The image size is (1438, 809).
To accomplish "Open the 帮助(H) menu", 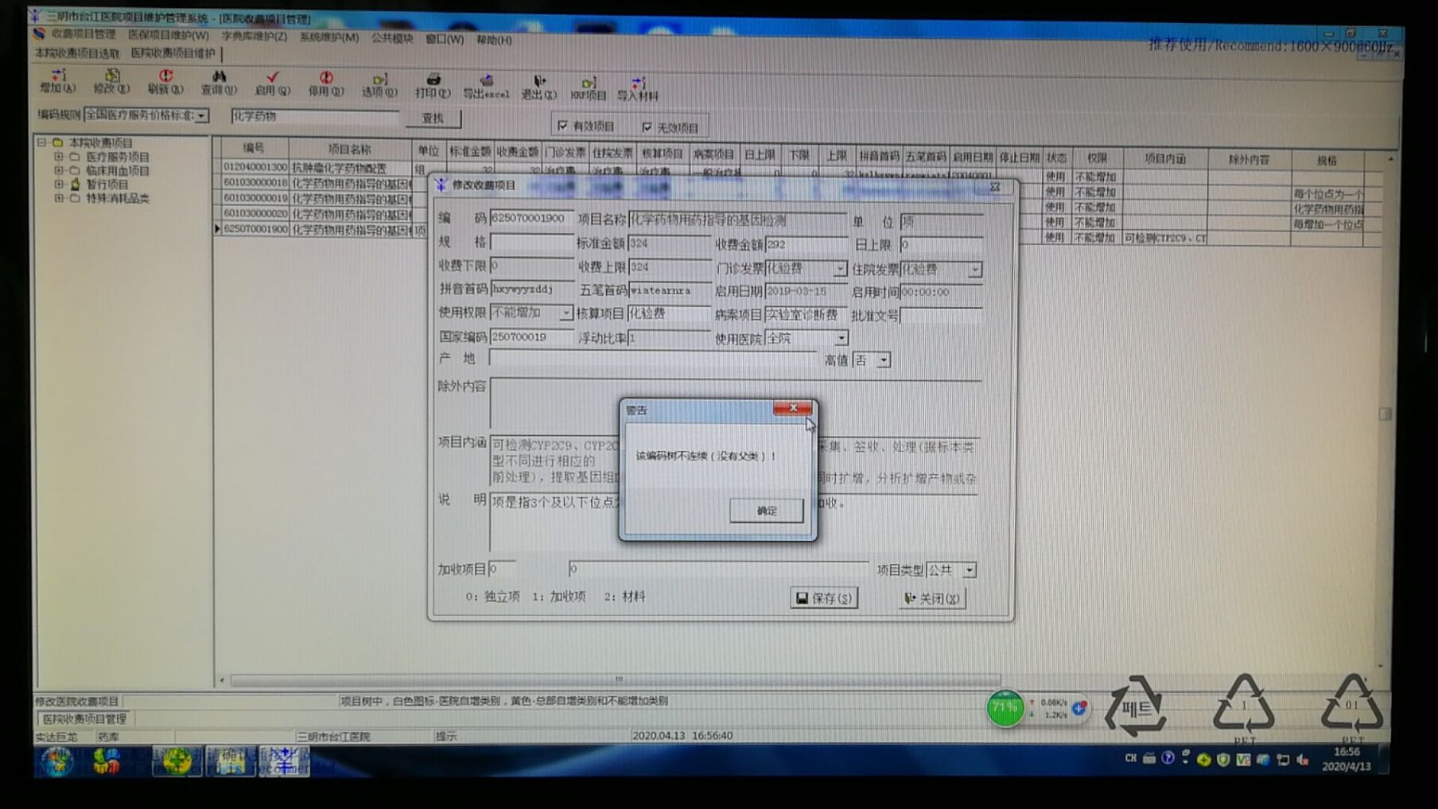I will point(494,40).
